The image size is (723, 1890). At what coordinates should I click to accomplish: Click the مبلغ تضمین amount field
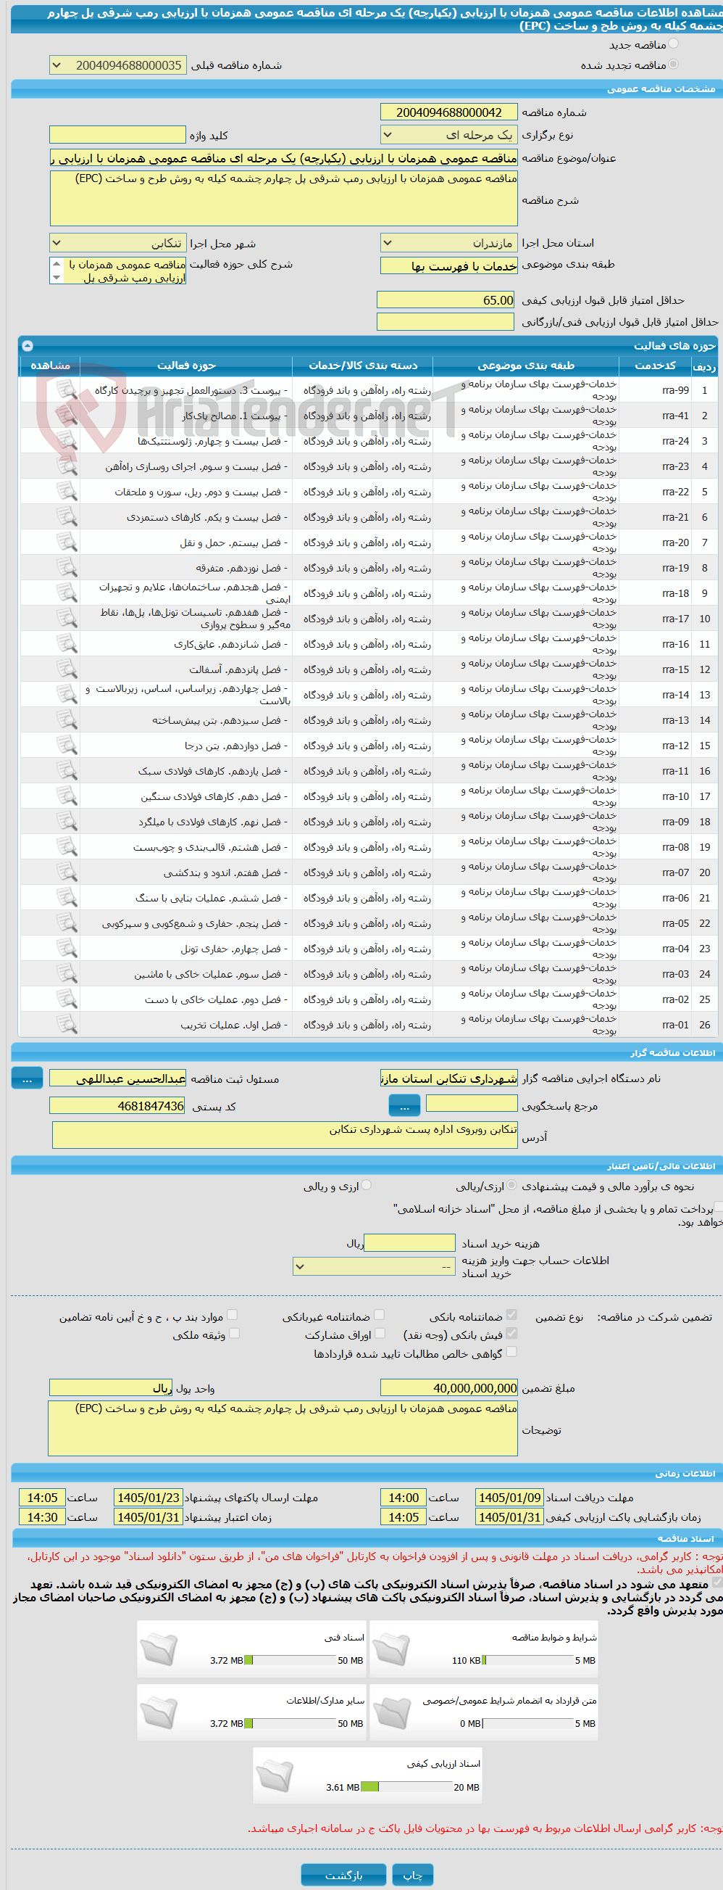click(x=449, y=1387)
